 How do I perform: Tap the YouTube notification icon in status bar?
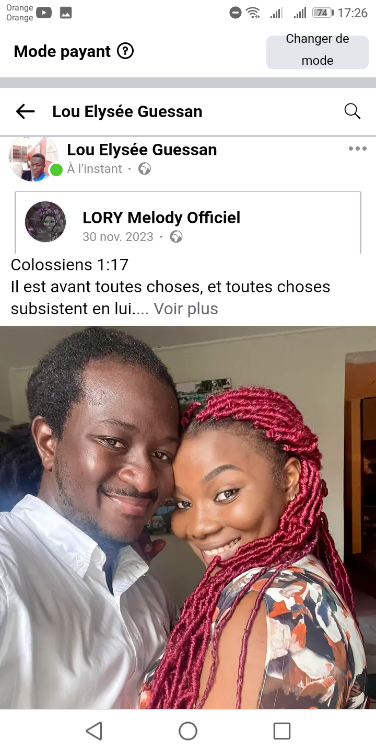coord(44,13)
